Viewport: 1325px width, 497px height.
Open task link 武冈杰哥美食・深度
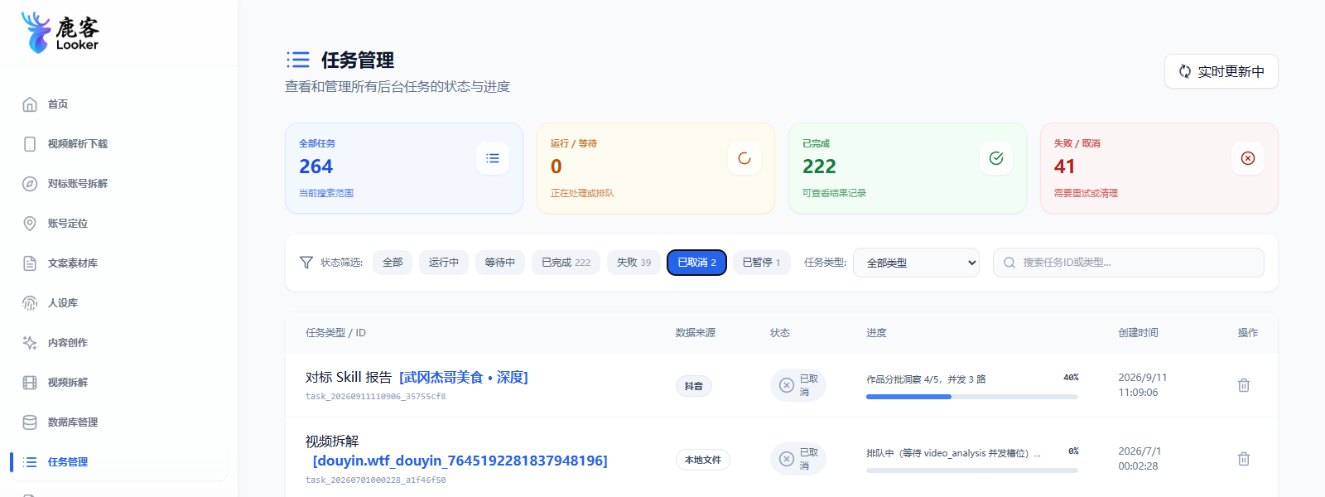[x=464, y=378]
